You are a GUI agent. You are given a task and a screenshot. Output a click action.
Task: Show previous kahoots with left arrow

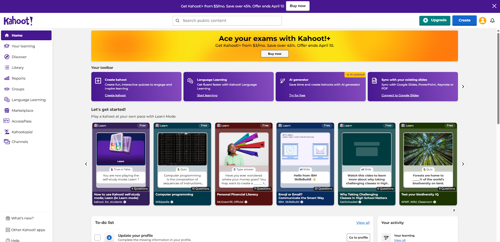point(86,164)
